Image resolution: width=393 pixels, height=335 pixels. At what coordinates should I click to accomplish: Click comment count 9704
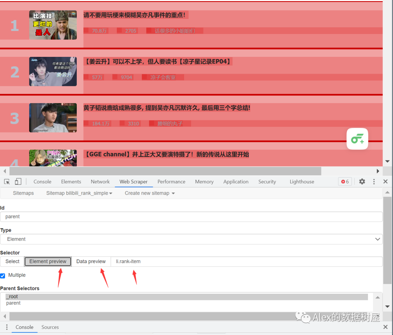pos(126,77)
